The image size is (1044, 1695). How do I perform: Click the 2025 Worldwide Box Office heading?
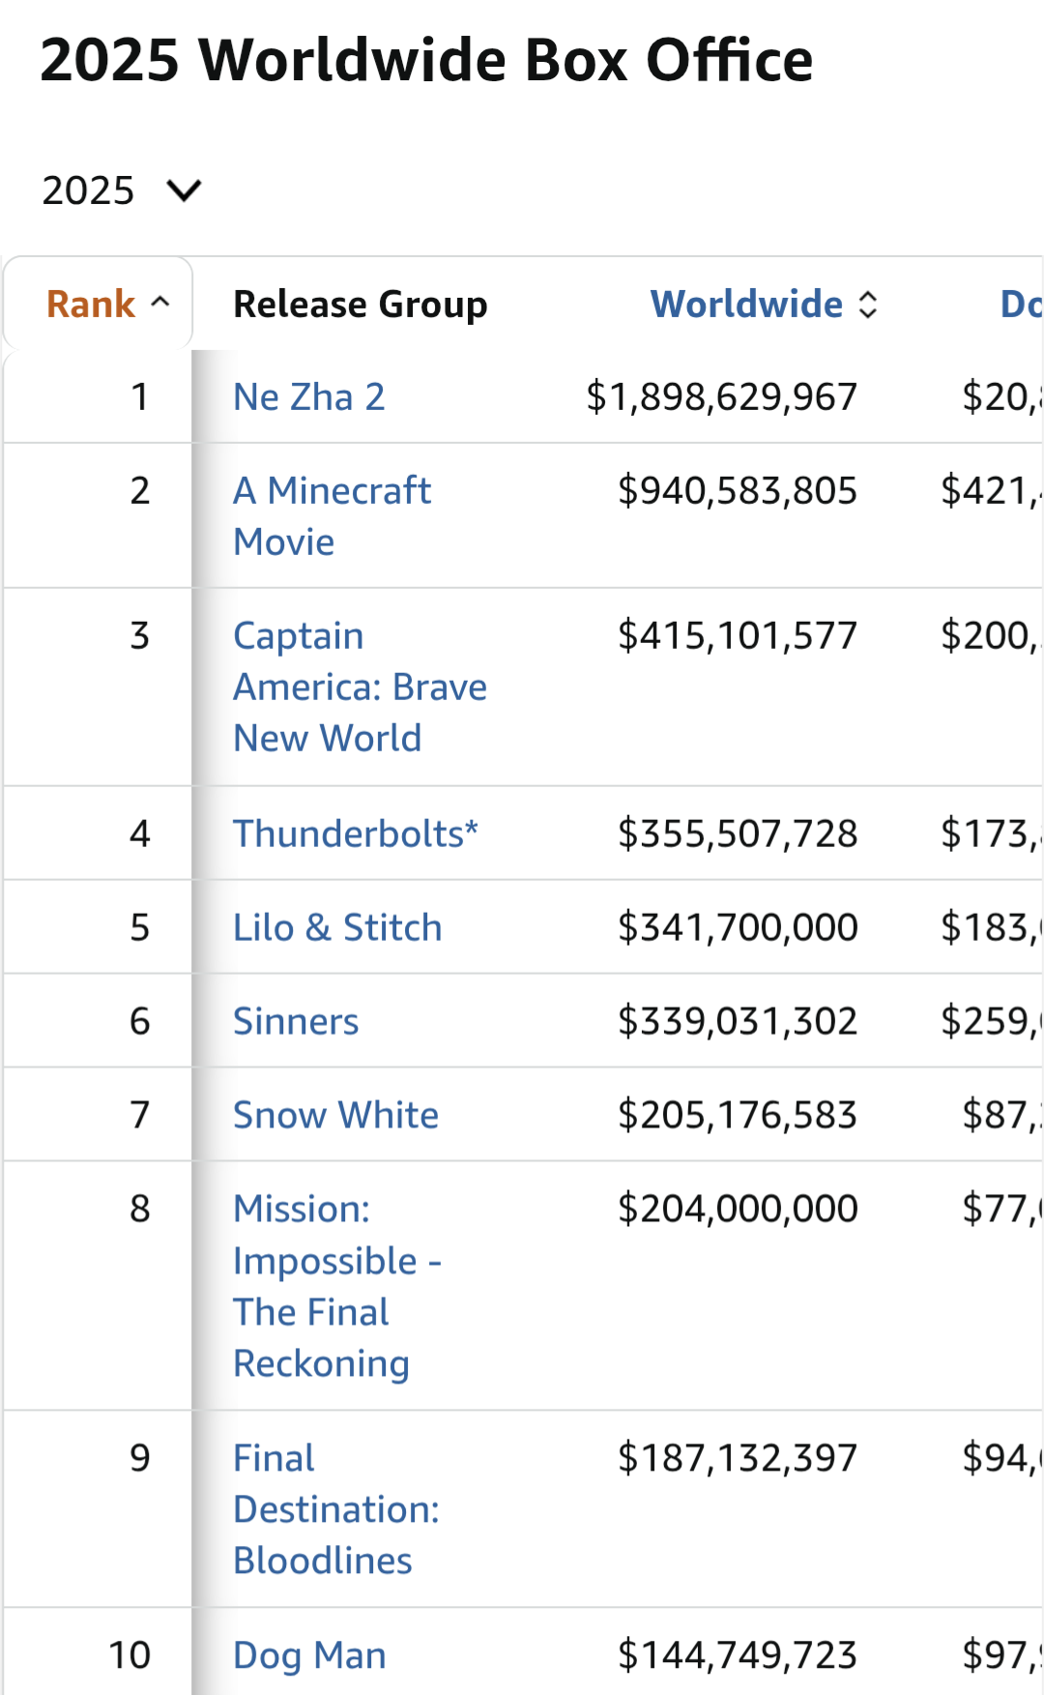point(426,60)
